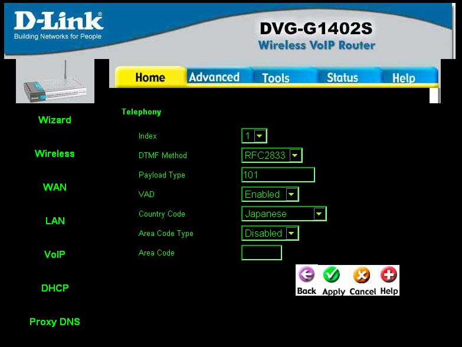The width and height of the screenshot is (462, 347).
Task: Open the VAD dropdown set to Enabled
Action: [270, 194]
